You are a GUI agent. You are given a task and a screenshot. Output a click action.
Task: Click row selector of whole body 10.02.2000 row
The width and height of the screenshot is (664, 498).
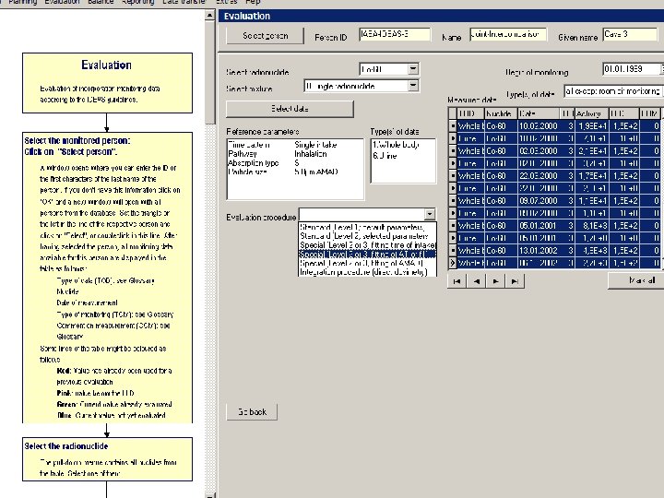click(452, 125)
